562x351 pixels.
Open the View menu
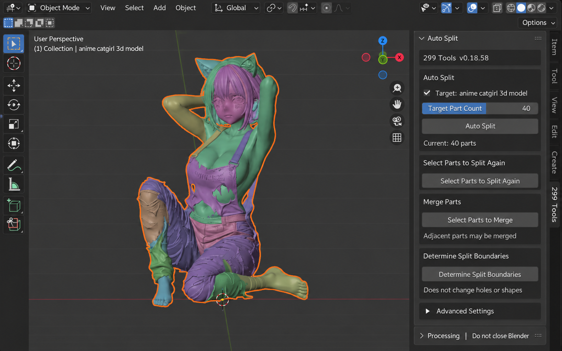108,8
